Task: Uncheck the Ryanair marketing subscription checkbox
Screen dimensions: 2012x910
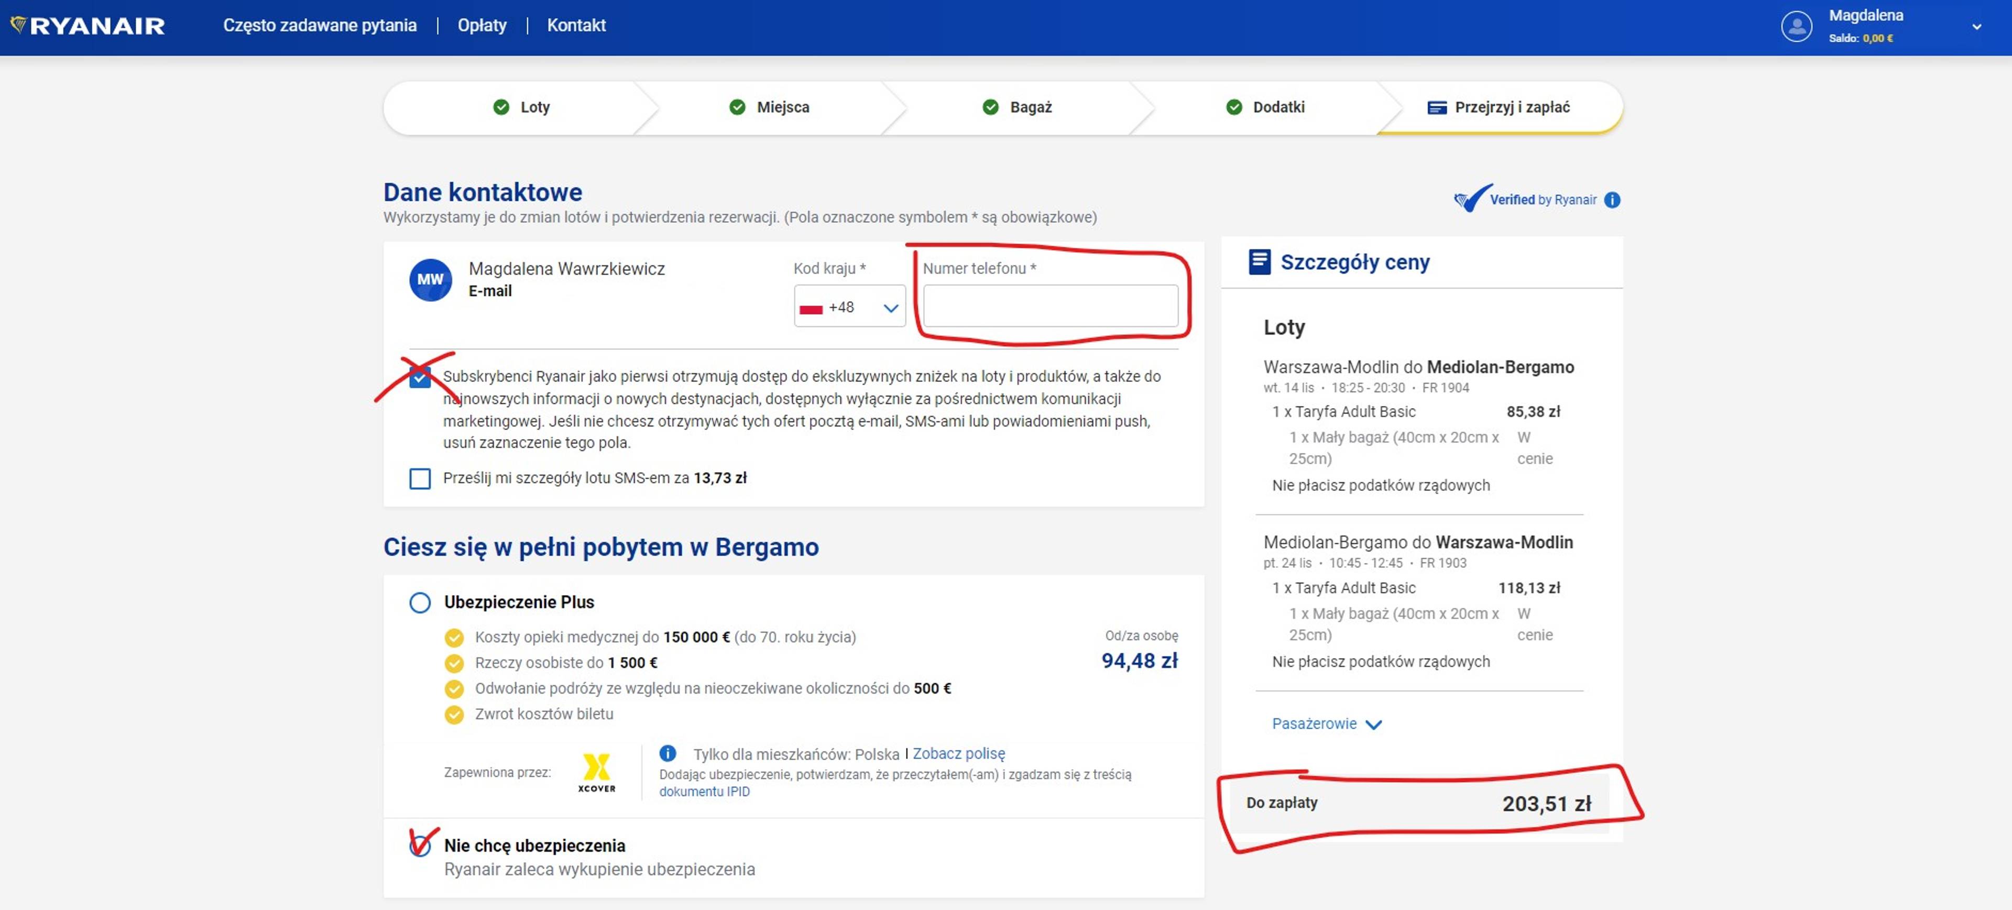Action: point(420,377)
